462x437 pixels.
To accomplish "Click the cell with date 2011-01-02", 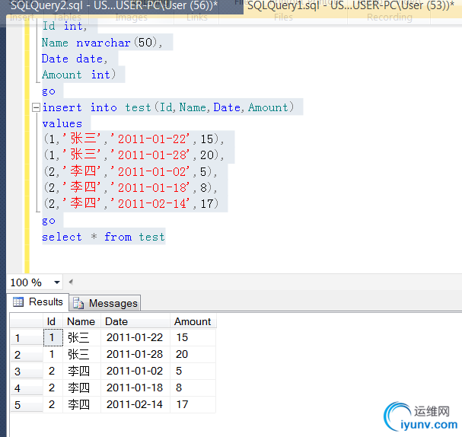I will tap(135, 371).
